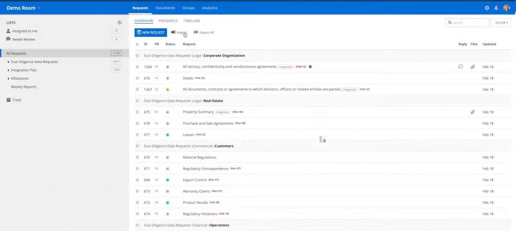This screenshot has height=231, width=516.
Task: Open paperclip files for Property Summary
Action: click(x=473, y=112)
